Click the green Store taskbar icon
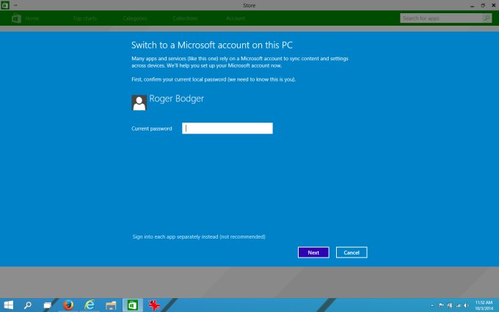499x312 pixels. pyautogui.click(x=132, y=305)
